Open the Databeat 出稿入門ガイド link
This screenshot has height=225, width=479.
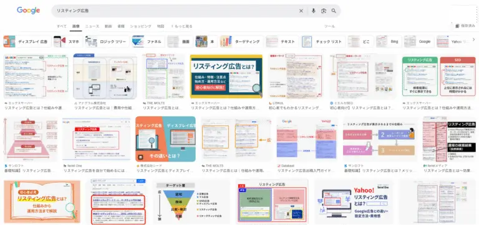pyautogui.click(x=307, y=168)
